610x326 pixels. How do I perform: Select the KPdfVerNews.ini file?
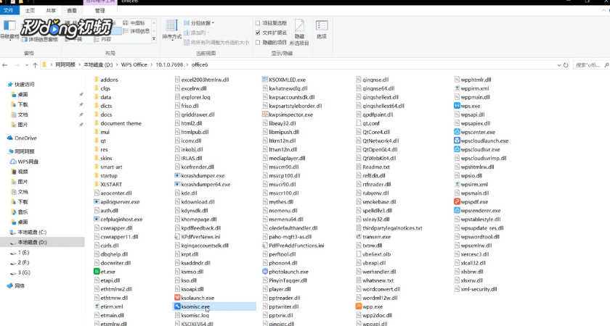click(198, 237)
